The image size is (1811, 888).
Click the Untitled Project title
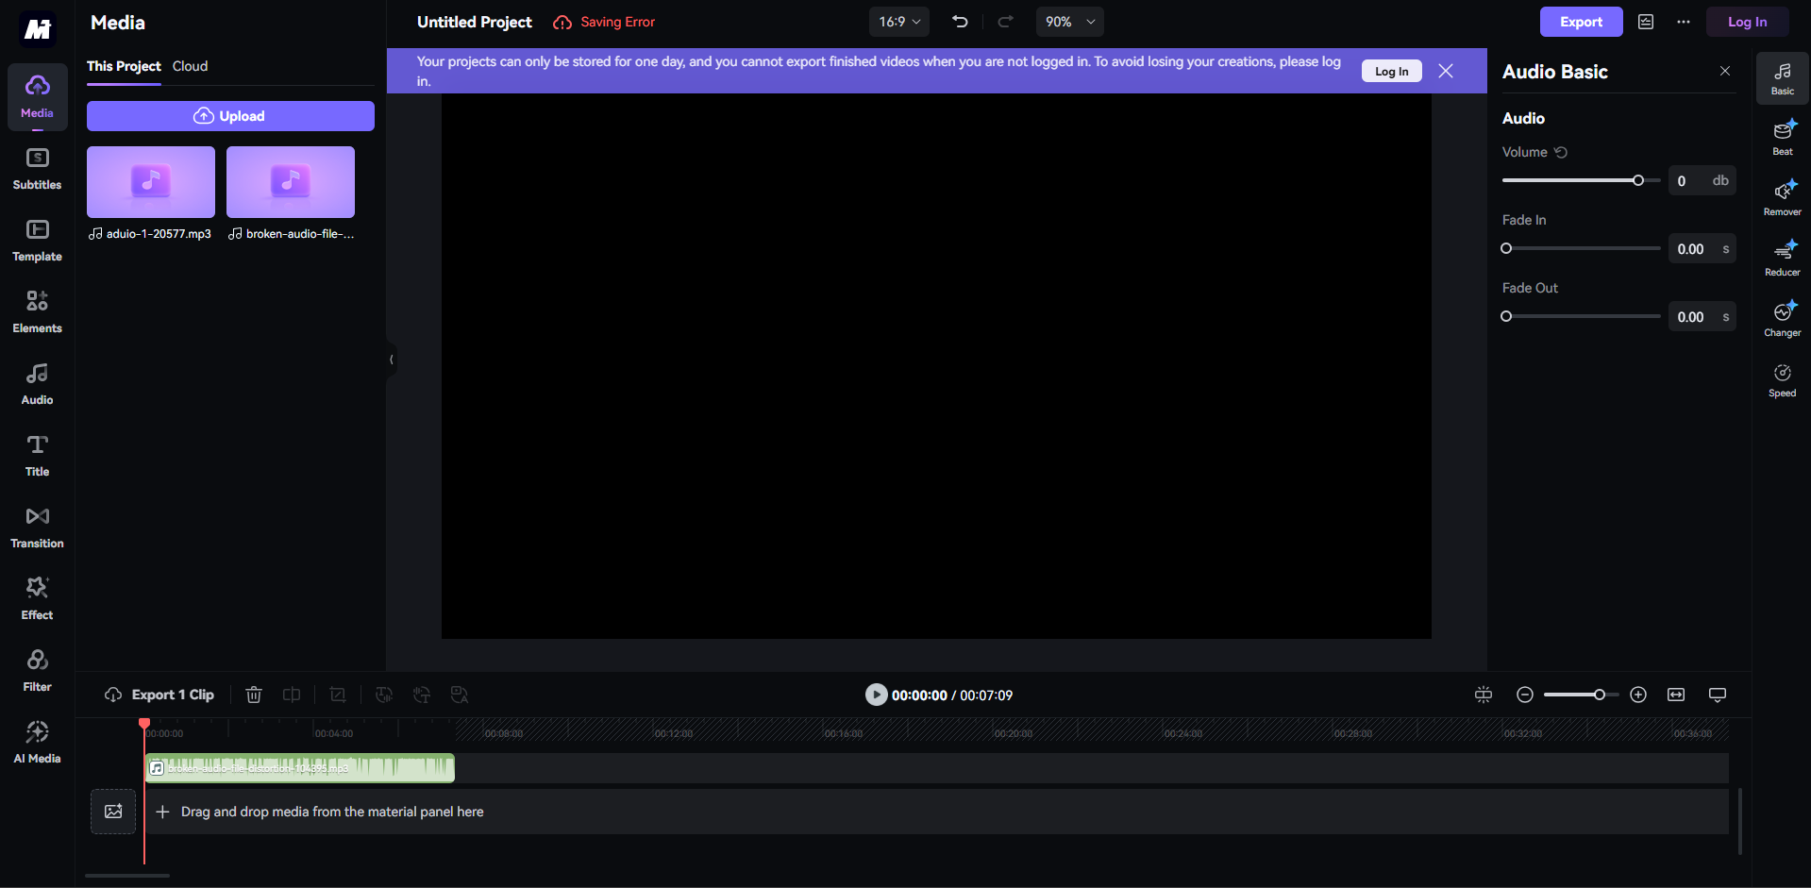click(475, 22)
